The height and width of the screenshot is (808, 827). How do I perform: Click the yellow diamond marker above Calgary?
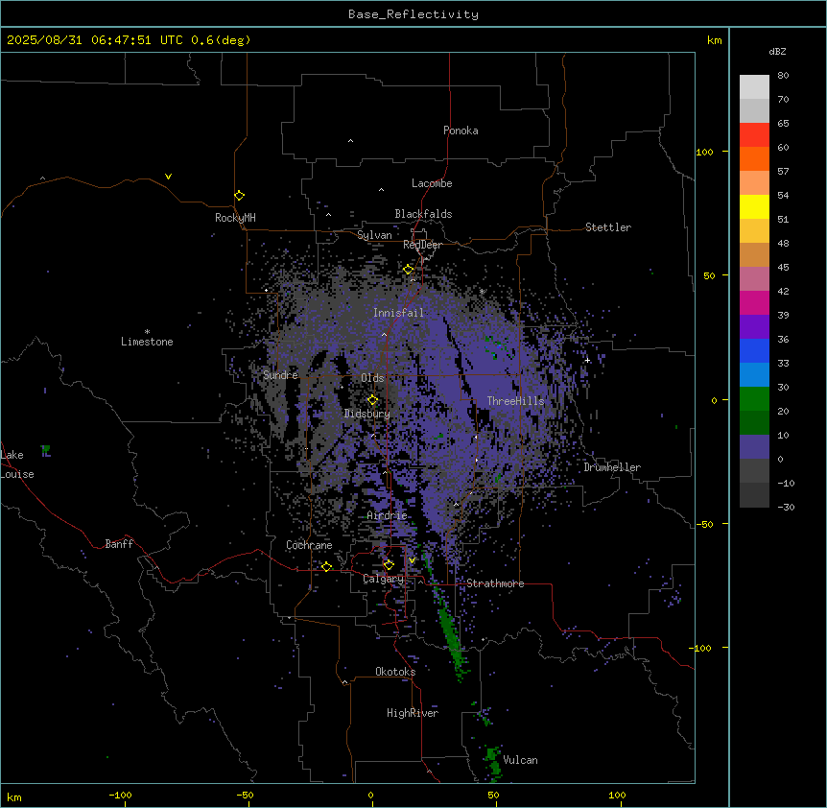(x=389, y=565)
